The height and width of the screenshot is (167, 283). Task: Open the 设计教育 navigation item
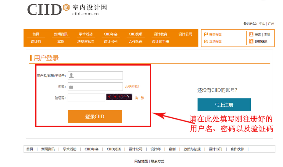coord(160,34)
